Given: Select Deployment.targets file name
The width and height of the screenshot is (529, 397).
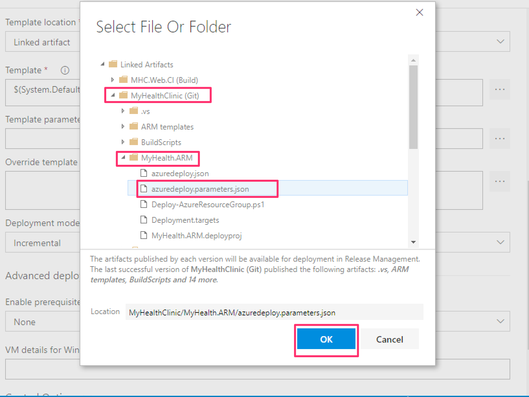Looking at the screenshot, I should pyautogui.click(x=185, y=220).
